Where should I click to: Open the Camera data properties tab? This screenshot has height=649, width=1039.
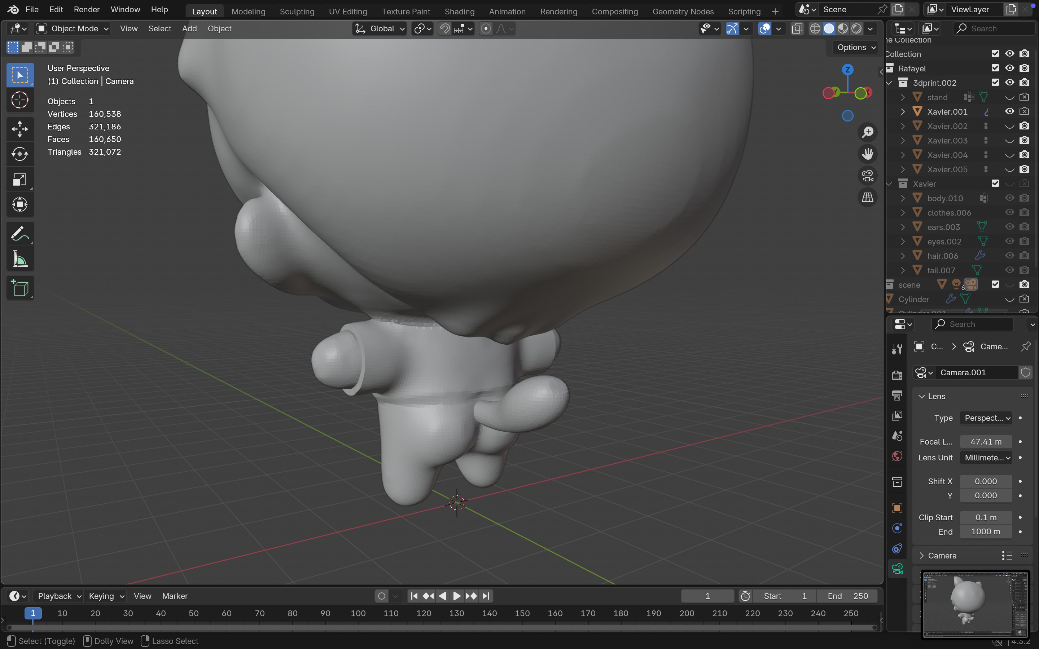pos(897,569)
